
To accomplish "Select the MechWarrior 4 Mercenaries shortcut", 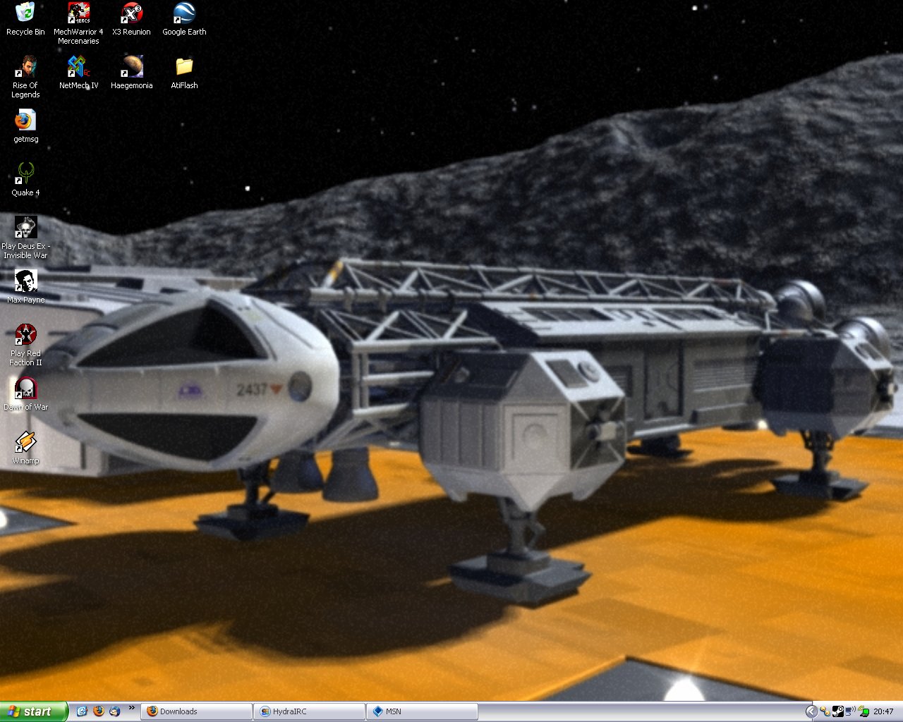I will (x=78, y=23).
